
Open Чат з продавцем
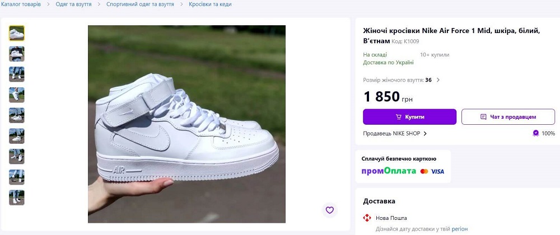(x=508, y=117)
